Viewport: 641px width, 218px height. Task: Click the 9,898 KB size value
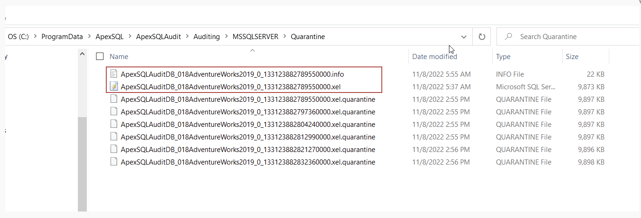click(591, 162)
